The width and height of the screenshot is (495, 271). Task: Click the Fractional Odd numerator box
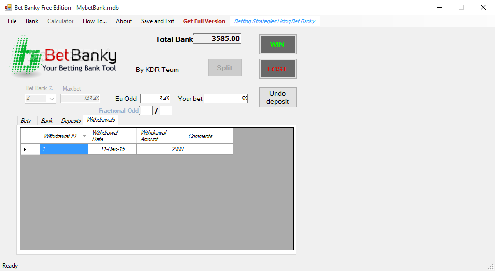click(x=146, y=111)
